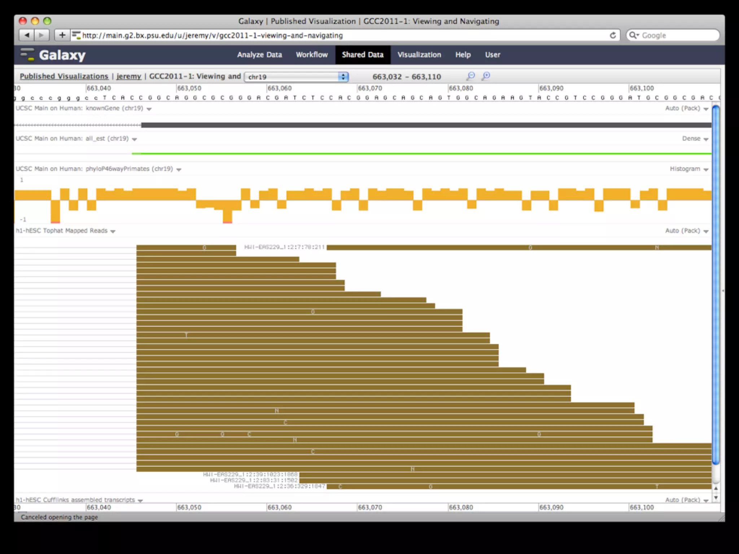739x554 pixels.
Task: Click the scroll down arrow at bottom right
Action: click(x=716, y=498)
